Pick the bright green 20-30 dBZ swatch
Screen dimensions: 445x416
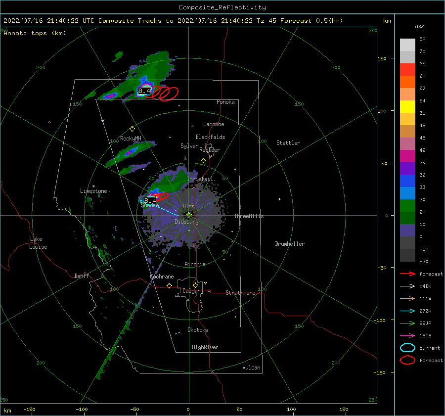407,206
